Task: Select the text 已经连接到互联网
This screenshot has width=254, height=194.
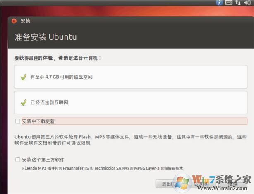Action: (49, 102)
